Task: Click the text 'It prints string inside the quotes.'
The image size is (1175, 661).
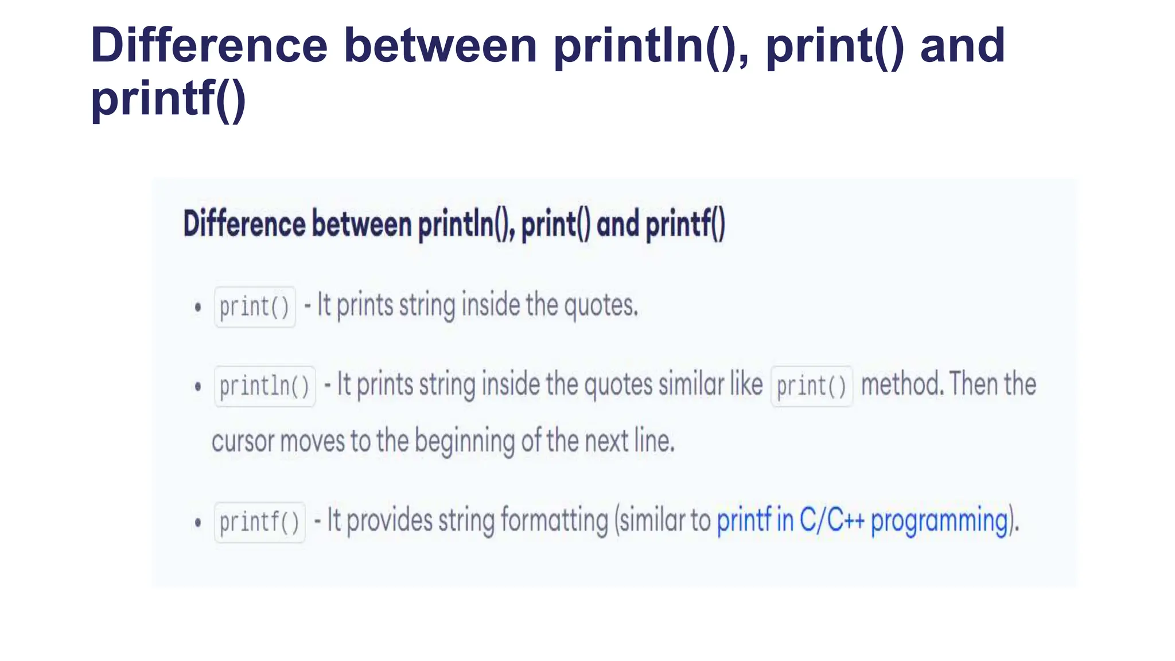Action: click(x=477, y=306)
